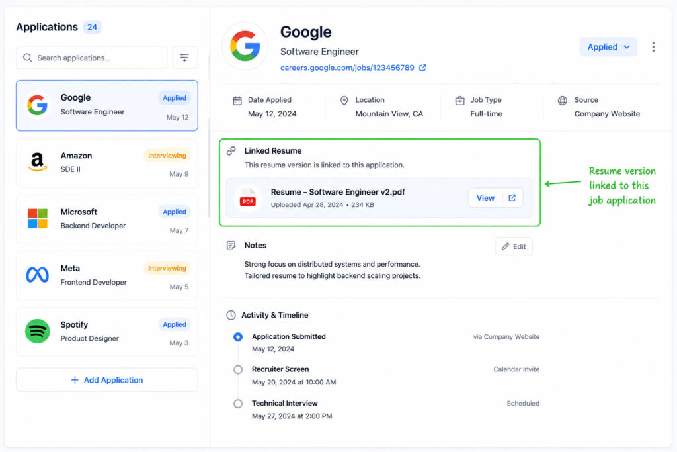The height and width of the screenshot is (452, 677).
Task: Click the clock icon by Activity & Timeline
Action: [x=231, y=315]
